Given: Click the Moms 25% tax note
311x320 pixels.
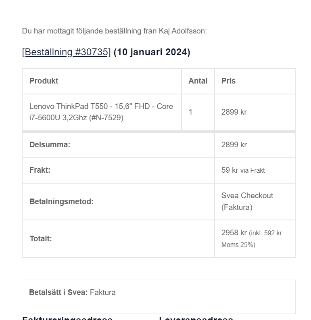Looking at the screenshot, I should tap(238, 245).
